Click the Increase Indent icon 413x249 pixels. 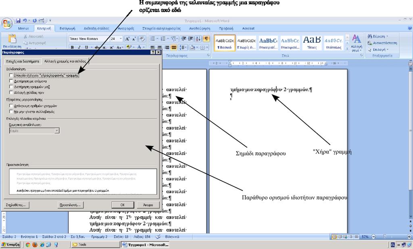(190, 39)
